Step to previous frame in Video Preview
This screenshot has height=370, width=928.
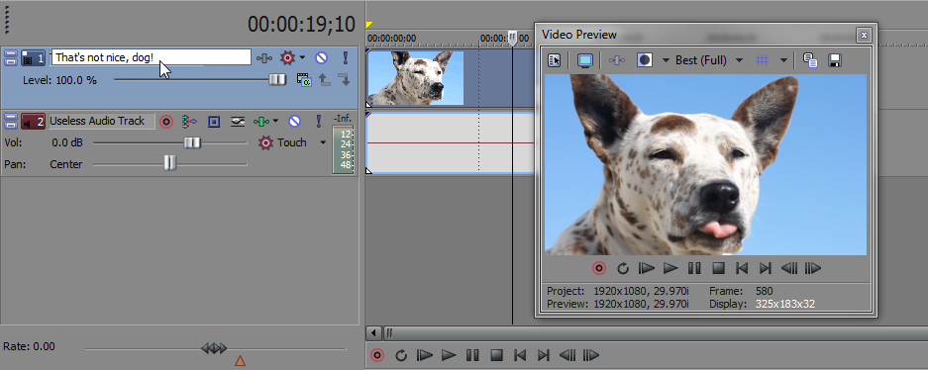pos(789,268)
